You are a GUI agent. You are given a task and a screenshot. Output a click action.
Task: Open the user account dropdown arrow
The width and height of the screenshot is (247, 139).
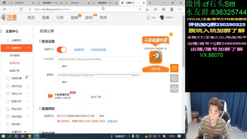click(x=178, y=18)
